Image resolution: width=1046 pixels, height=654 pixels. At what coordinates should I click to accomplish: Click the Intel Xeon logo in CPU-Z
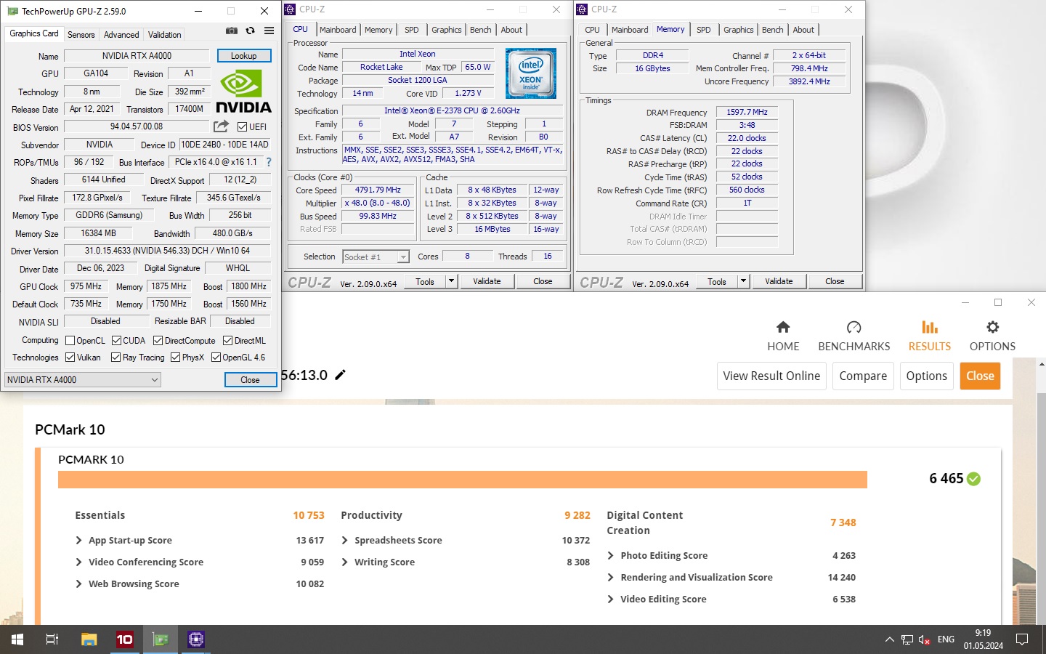[x=531, y=73]
